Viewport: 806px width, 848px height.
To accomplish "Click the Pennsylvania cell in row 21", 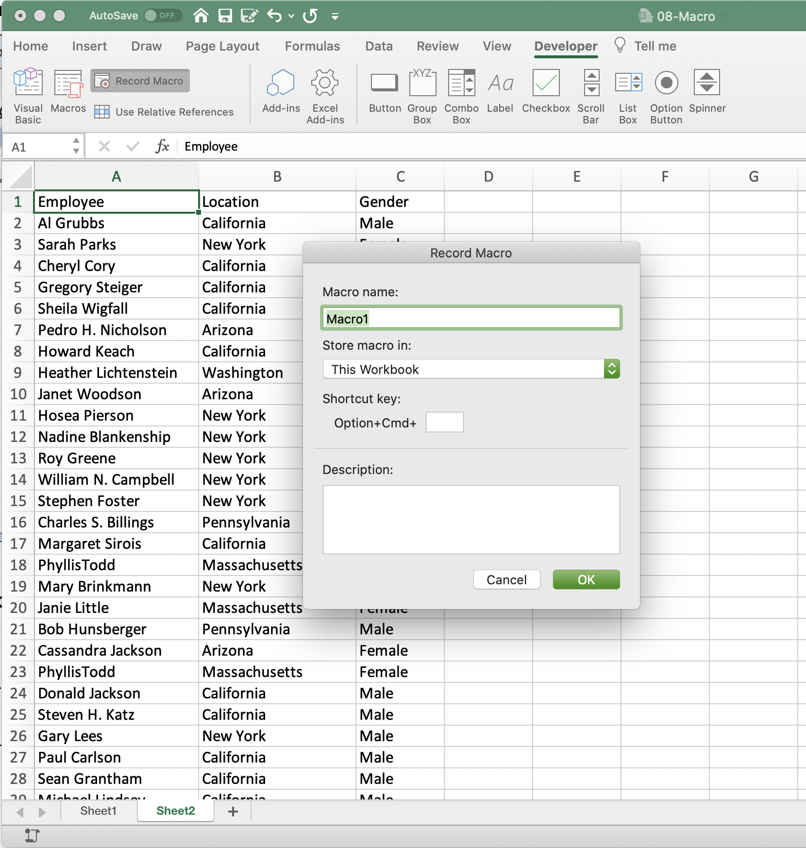I will pos(277,629).
